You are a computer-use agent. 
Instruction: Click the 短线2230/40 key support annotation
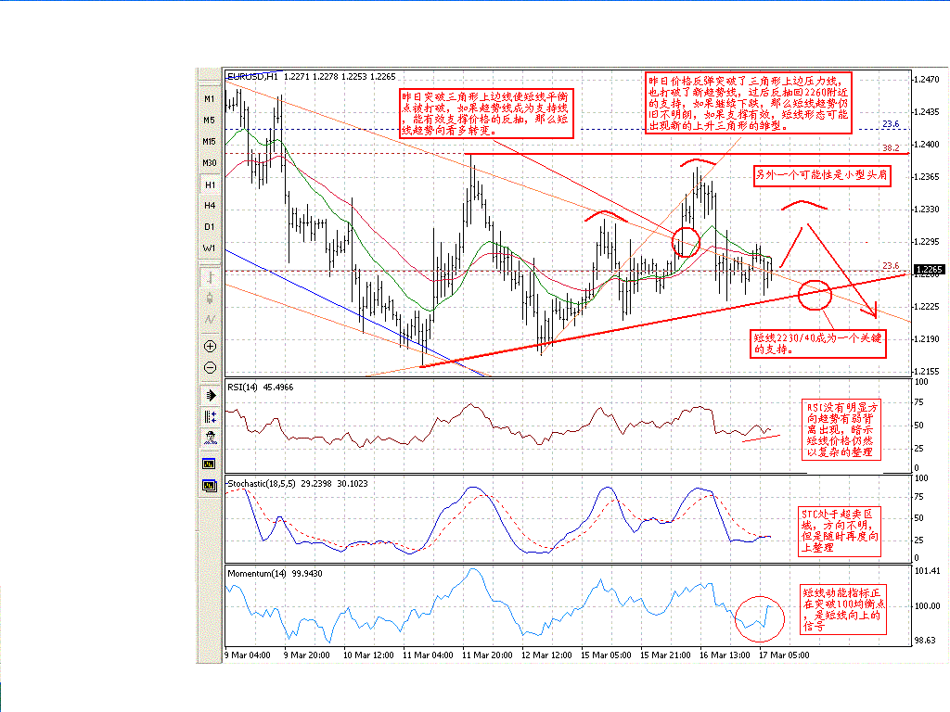click(818, 343)
